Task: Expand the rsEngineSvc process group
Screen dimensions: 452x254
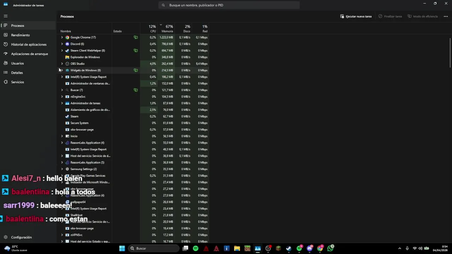Action: [x=62, y=97]
